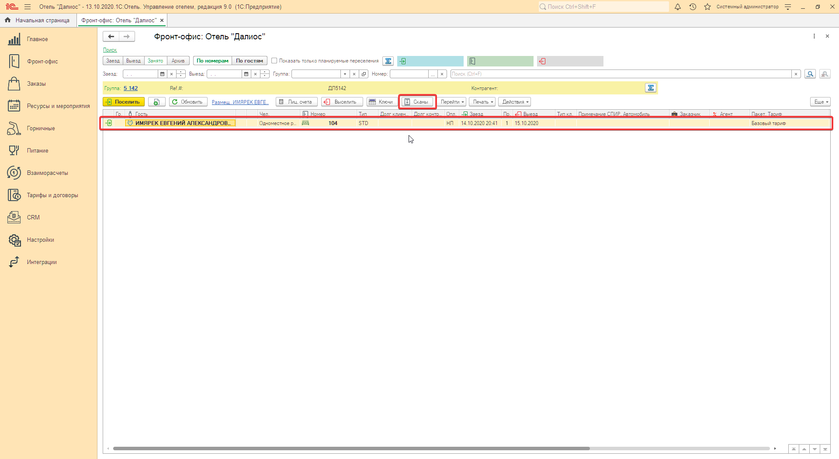
Task: Open the Горничные sidebar icon
Action: 14,129
